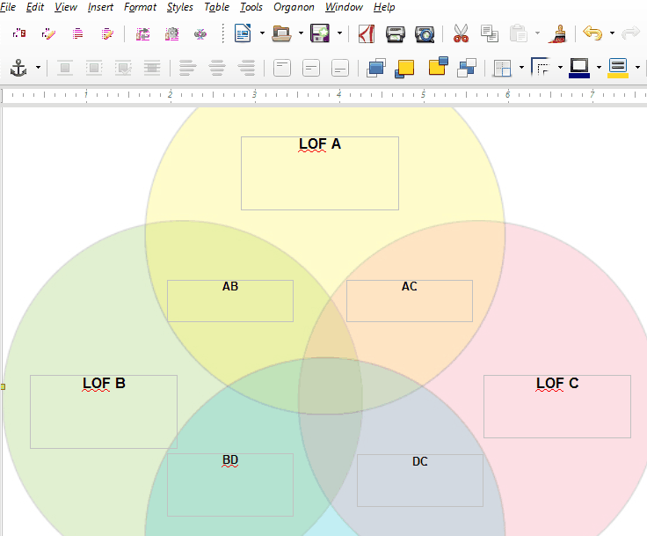Send object to back
This screenshot has width=647, height=536.
tap(467, 68)
